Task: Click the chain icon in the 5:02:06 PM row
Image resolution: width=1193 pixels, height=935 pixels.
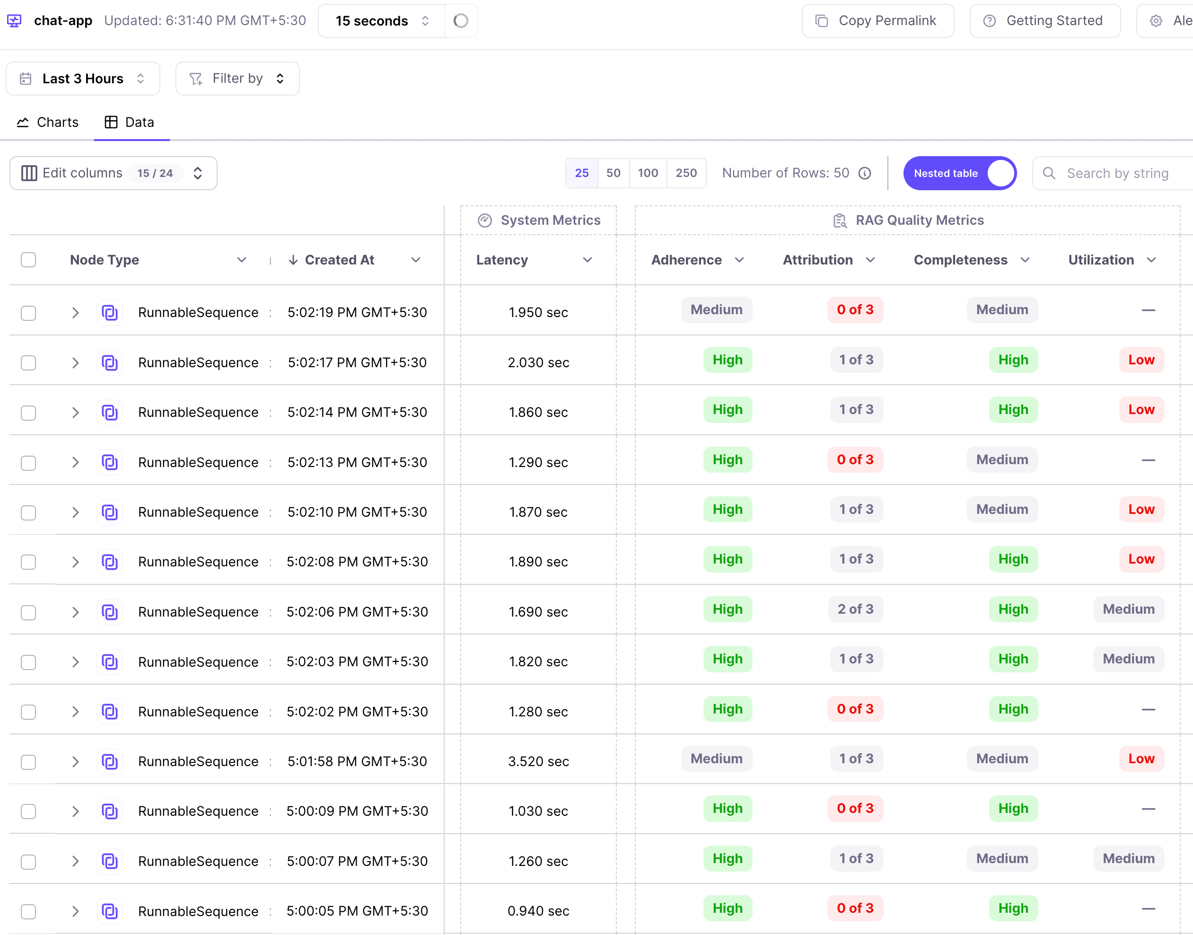Action: click(110, 611)
